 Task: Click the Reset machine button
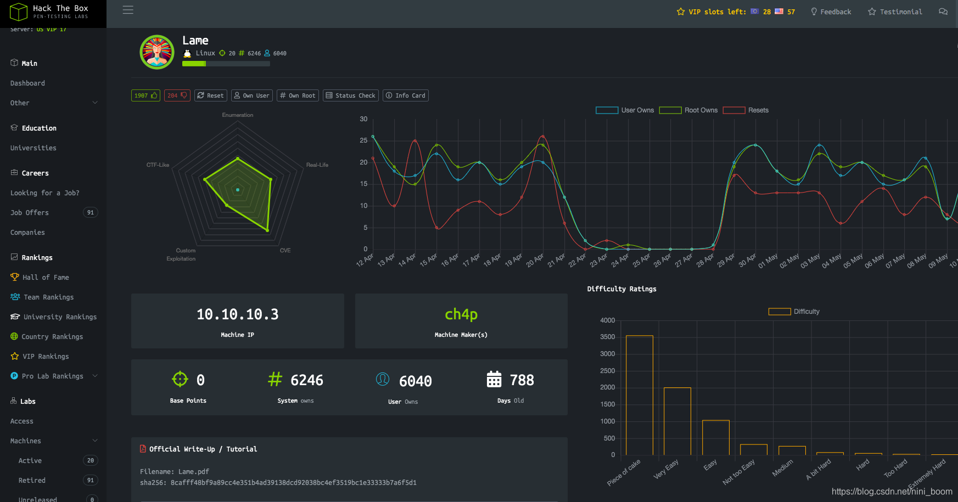(211, 95)
